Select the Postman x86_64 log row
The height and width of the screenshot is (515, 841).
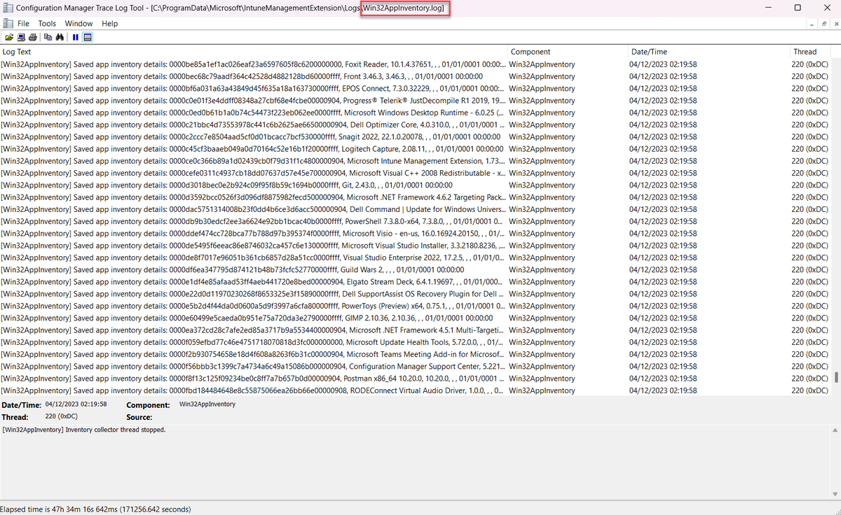pos(416,379)
